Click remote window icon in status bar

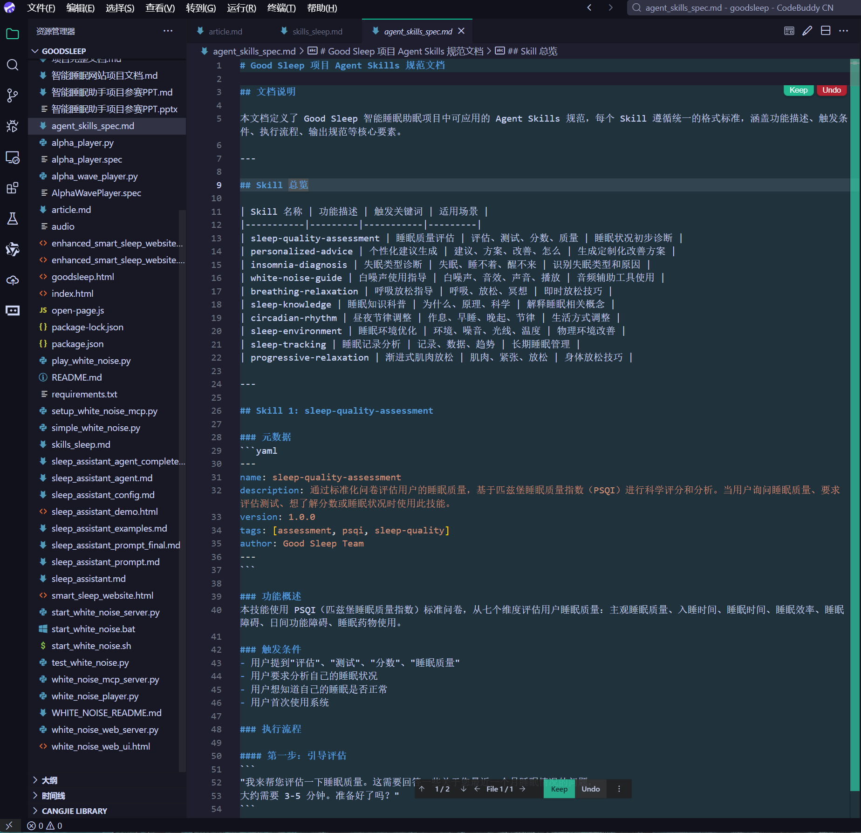pyautogui.click(x=9, y=826)
